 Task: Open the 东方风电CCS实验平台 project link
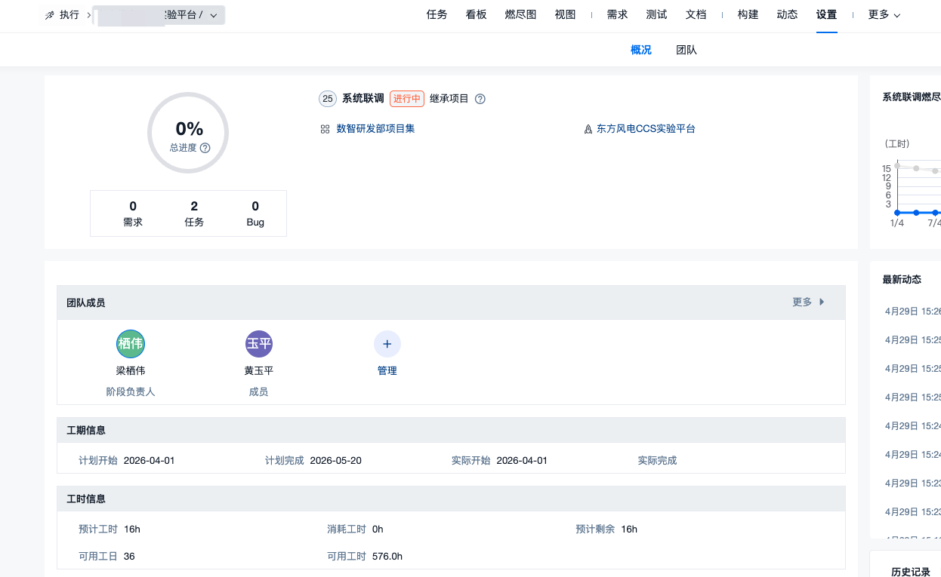[x=646, y=129]
